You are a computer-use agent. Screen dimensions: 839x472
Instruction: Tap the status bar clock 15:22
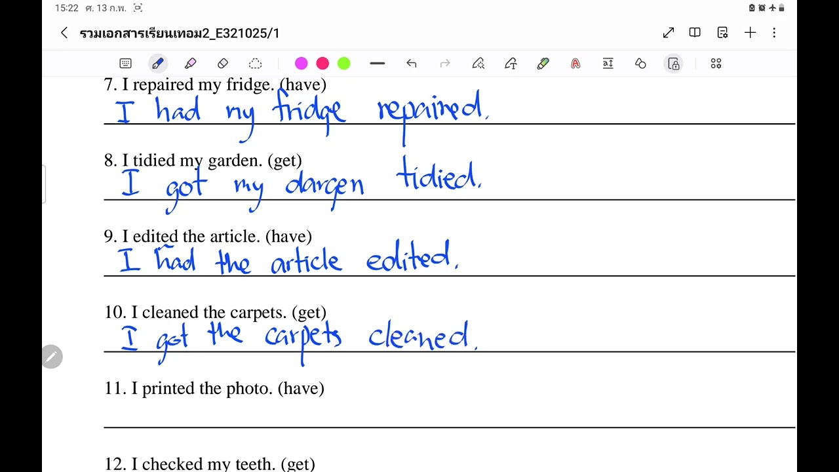pyautogui.click(x=67, y=9)
